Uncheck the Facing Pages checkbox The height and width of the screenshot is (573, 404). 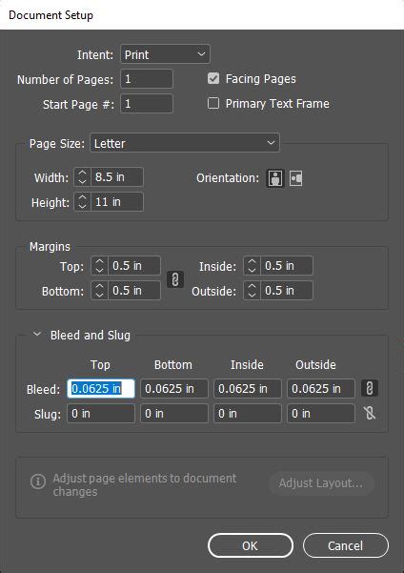[213, 78]
